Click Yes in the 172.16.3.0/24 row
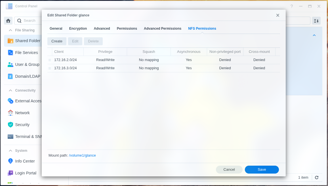The height and width of the screenshot is (186, 328). tap(189, 68)
